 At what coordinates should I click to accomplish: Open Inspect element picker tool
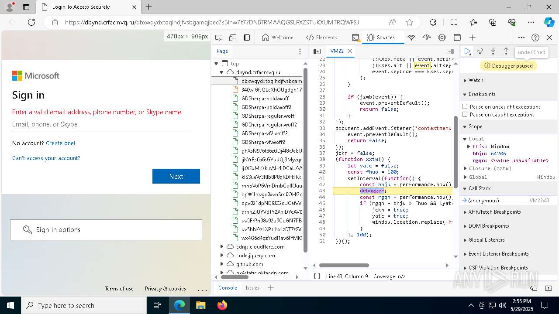219,38
